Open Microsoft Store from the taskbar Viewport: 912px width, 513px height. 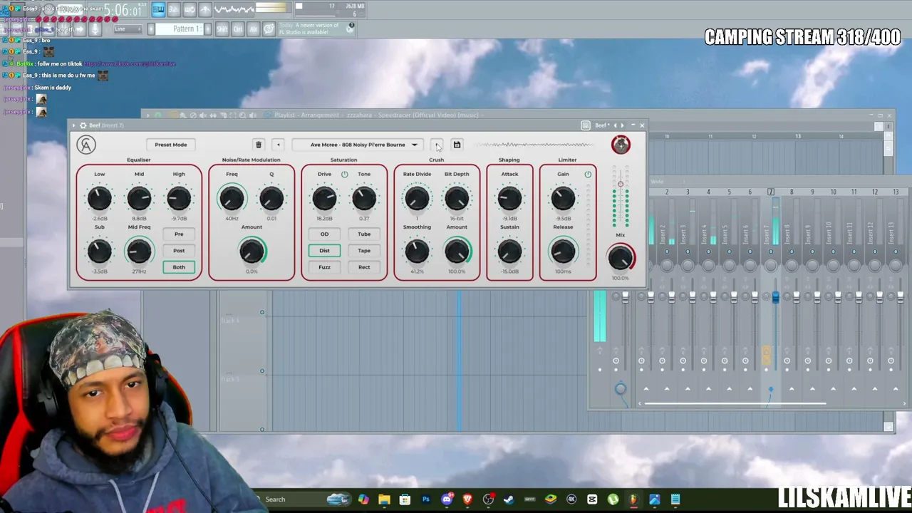[x=405, y=499]
